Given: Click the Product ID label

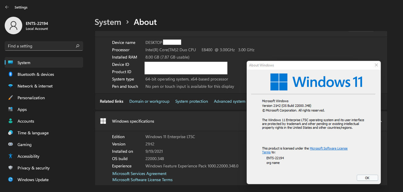Looking at the screenshot, I should click(122, 72).
